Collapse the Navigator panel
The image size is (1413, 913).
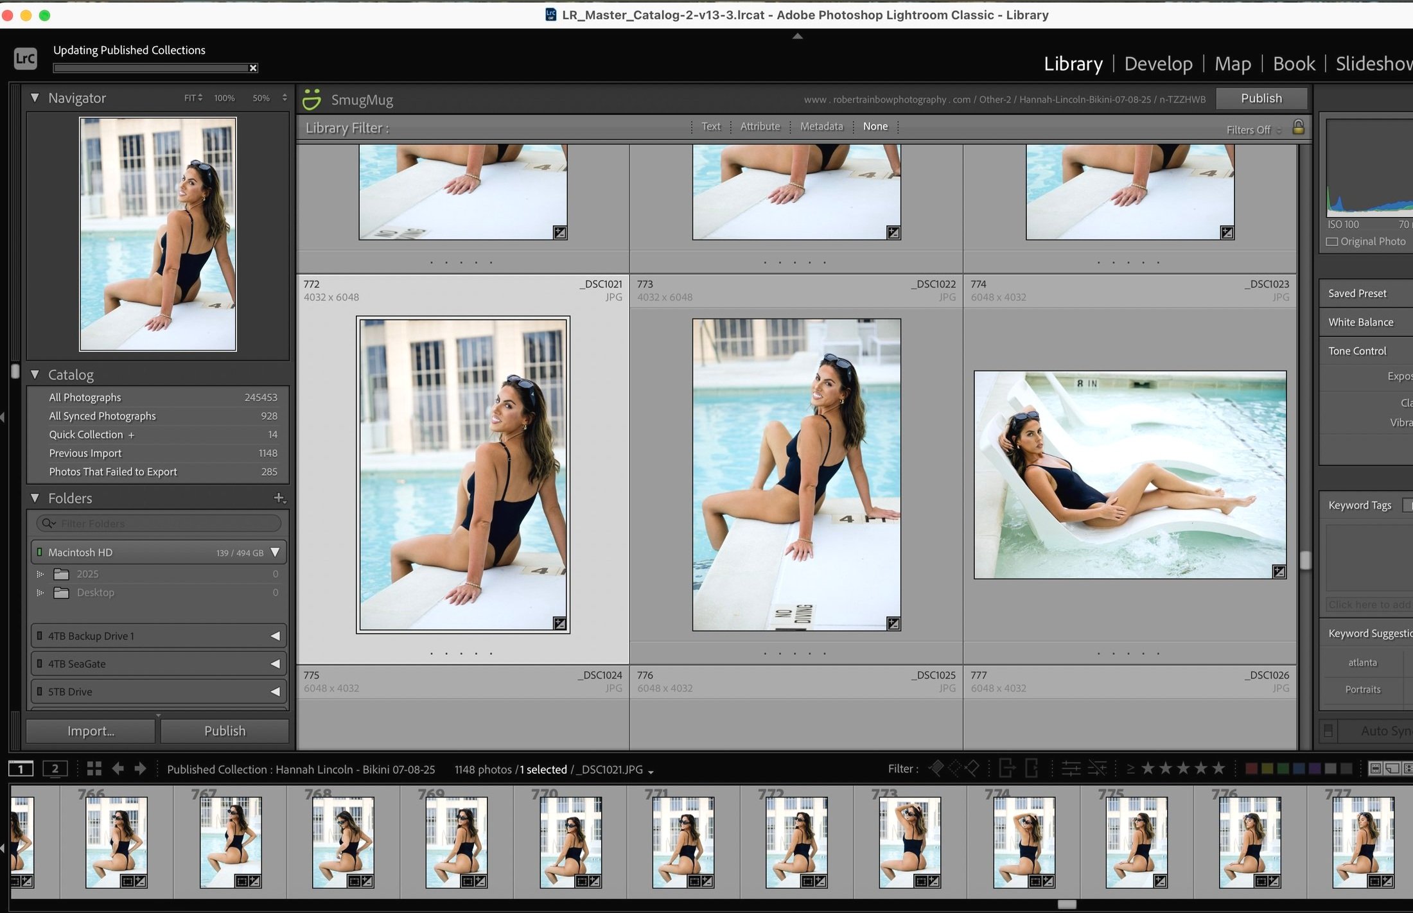tap(35, 98)
